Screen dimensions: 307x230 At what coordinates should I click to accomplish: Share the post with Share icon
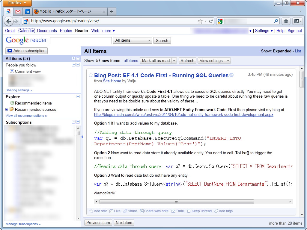click(x=130, y=211)
